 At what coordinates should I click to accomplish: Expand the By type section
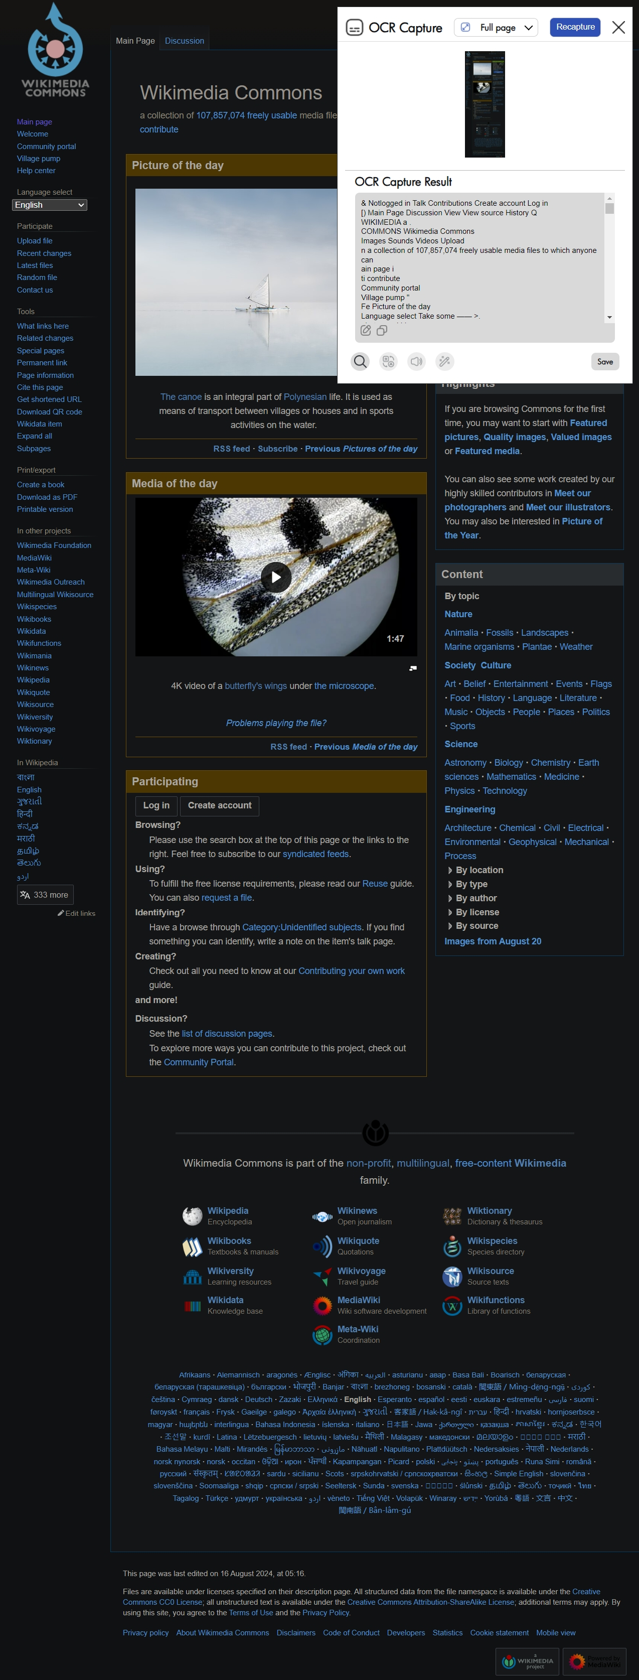[x=467, y=884]
